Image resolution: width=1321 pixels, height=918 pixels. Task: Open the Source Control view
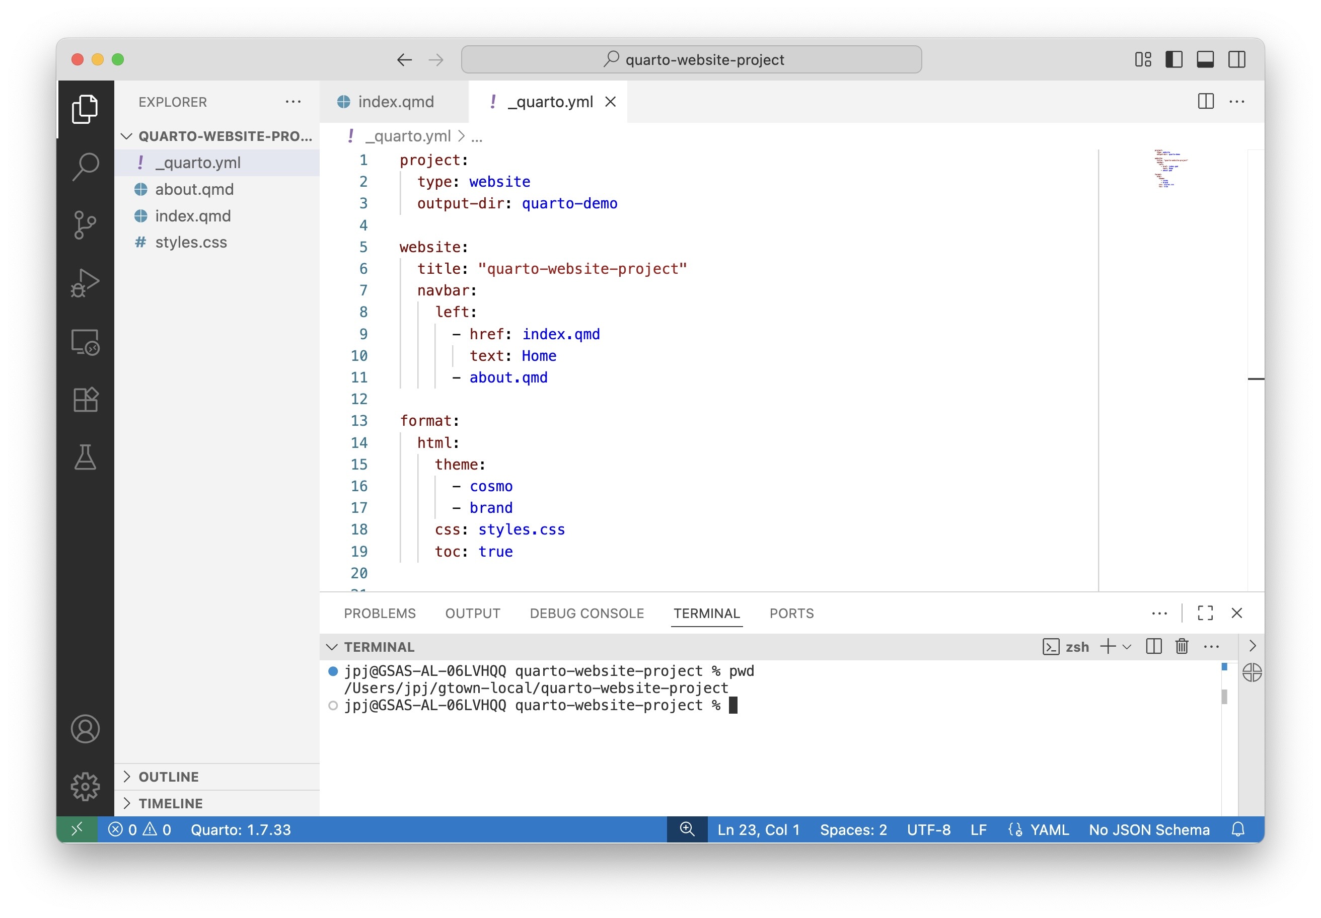click(x=85, y=224)
